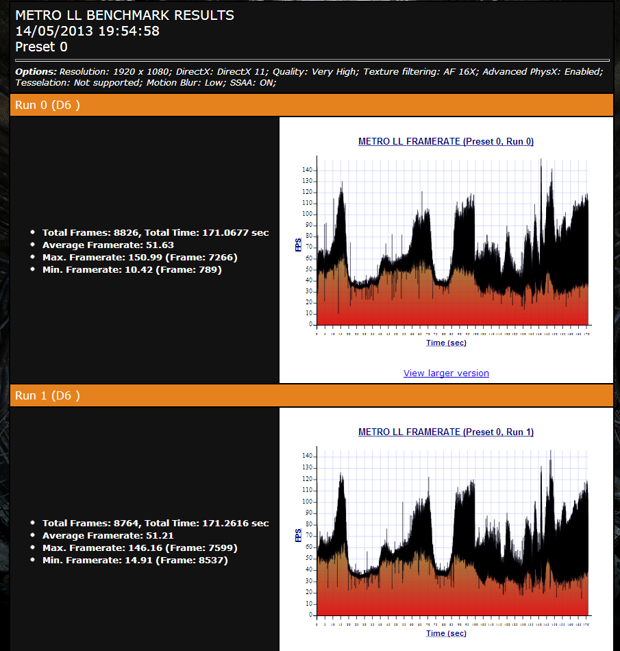The height and width of the screenshot is (651, 620).
Task: Click 'Max. Framerate: 146.16 (Frame: 7599)'
Action: [140, 548]
